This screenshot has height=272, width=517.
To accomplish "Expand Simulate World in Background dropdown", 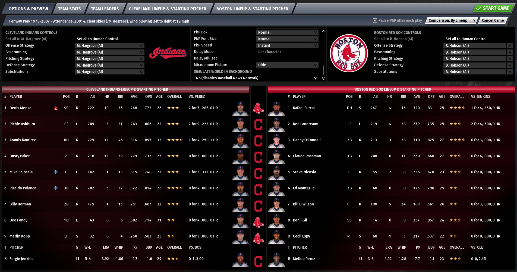I will pyautogui.click(x=256, y=78).
